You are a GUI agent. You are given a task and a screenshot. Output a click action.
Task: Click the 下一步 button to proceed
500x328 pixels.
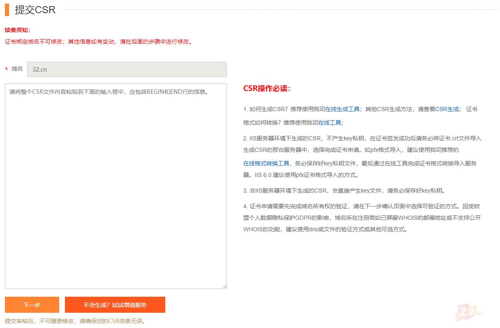pyautogui.click(x=31, y=305)
